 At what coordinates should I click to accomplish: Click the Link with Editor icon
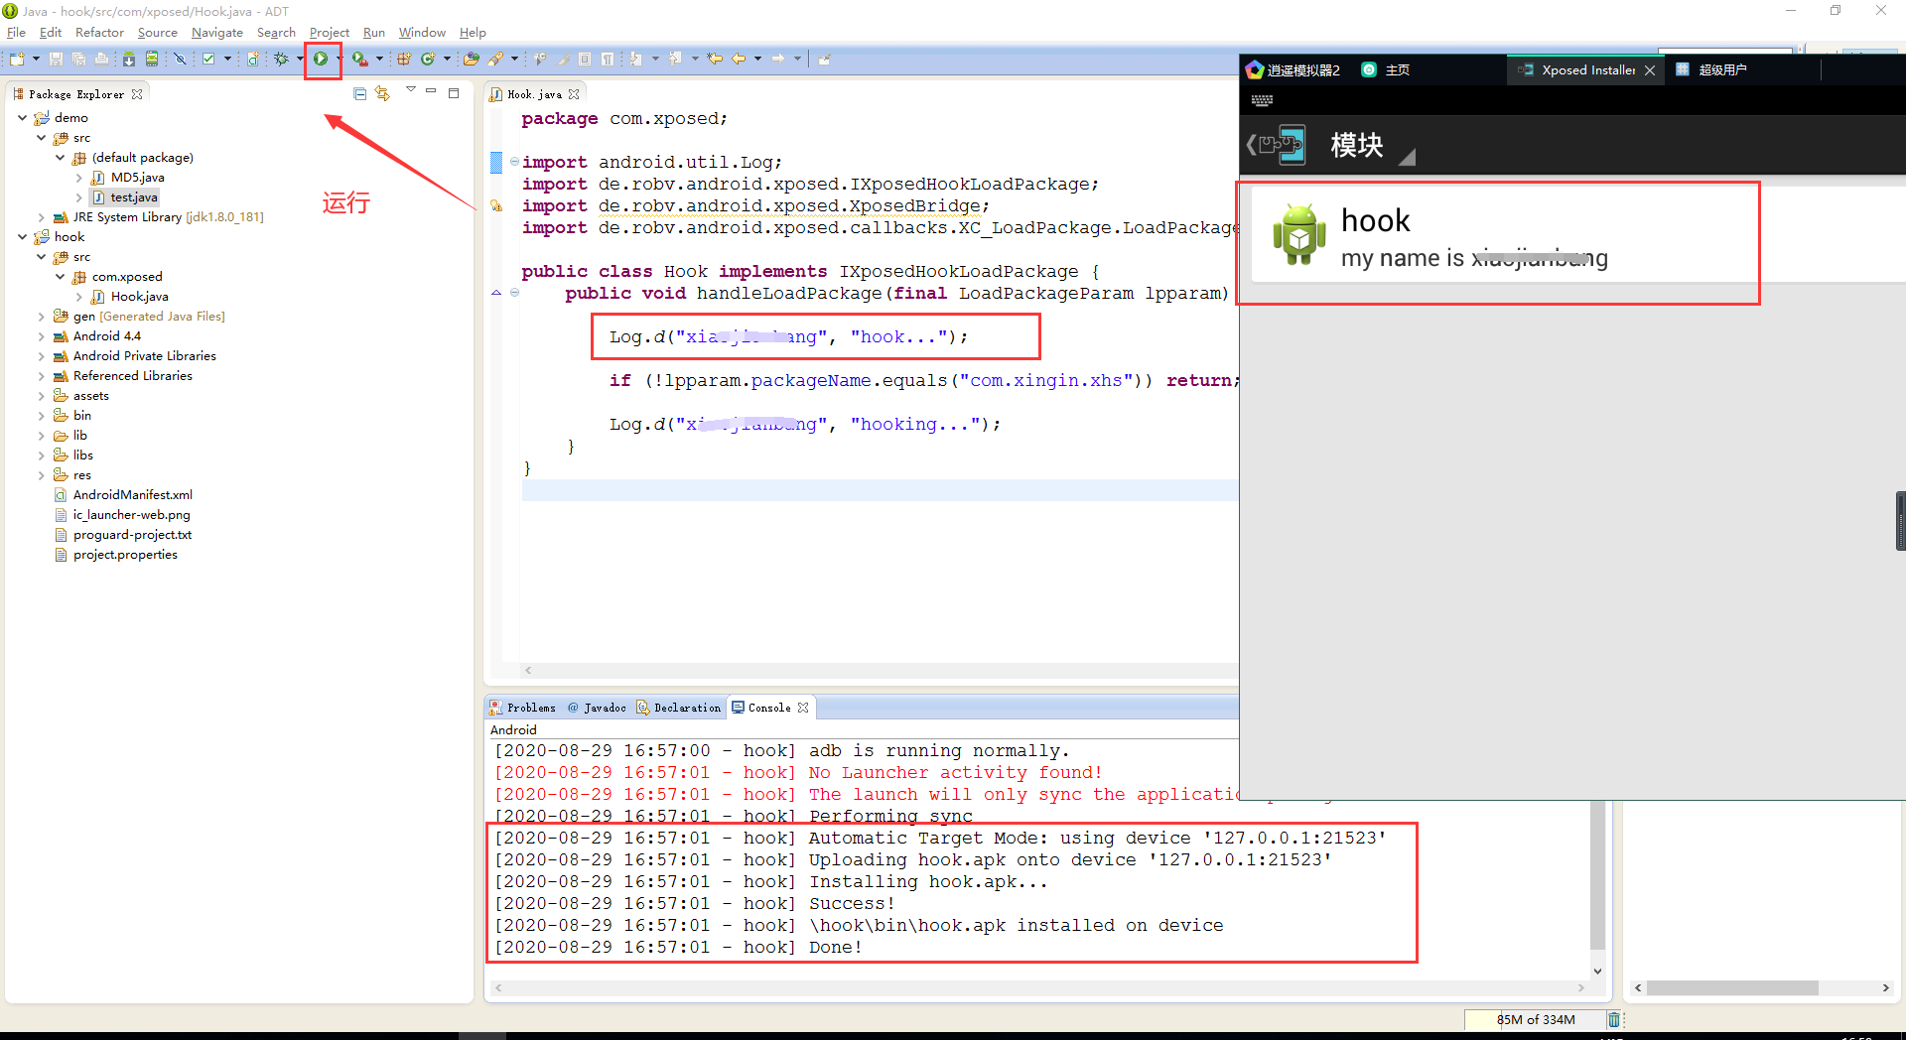pos(382,93)
